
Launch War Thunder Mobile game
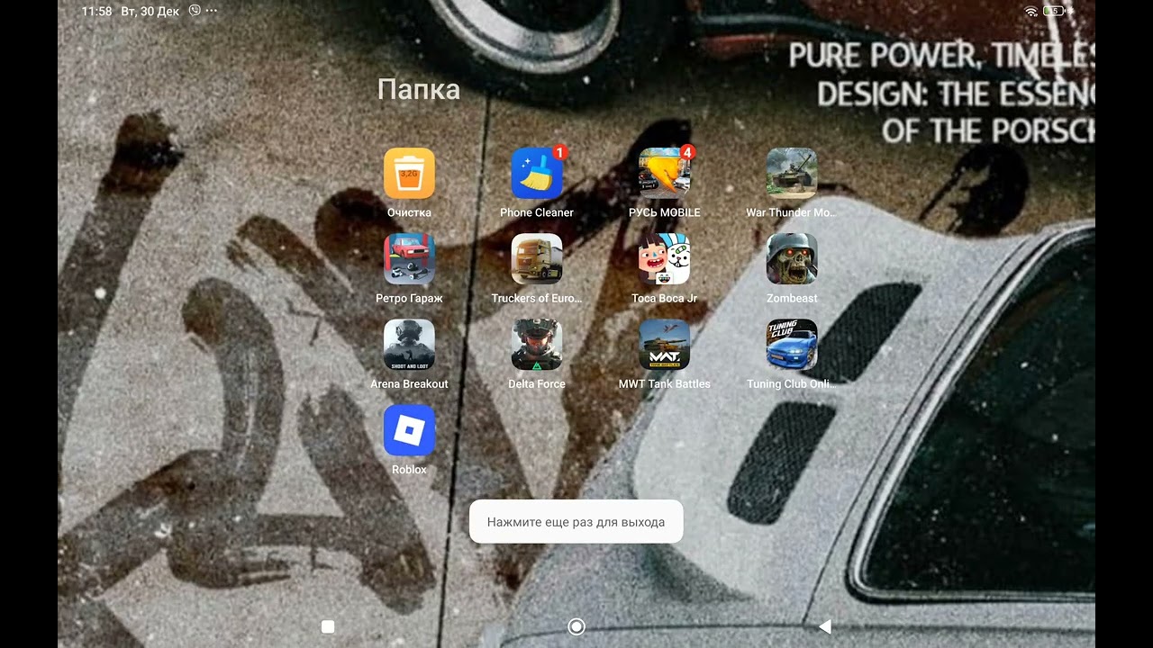click(x=792, y=173)
